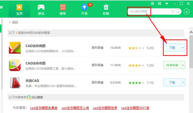Click the star rating of 快捷CAD
This screenshot has width=193, height=113.
(x=136, y=83)
